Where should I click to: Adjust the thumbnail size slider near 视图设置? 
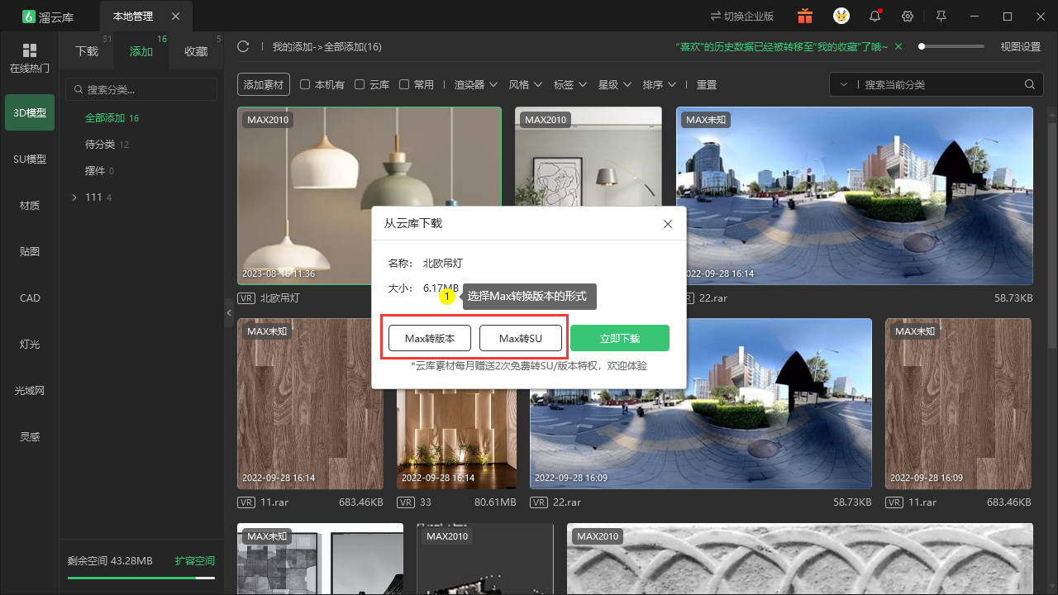coord(951,47)
